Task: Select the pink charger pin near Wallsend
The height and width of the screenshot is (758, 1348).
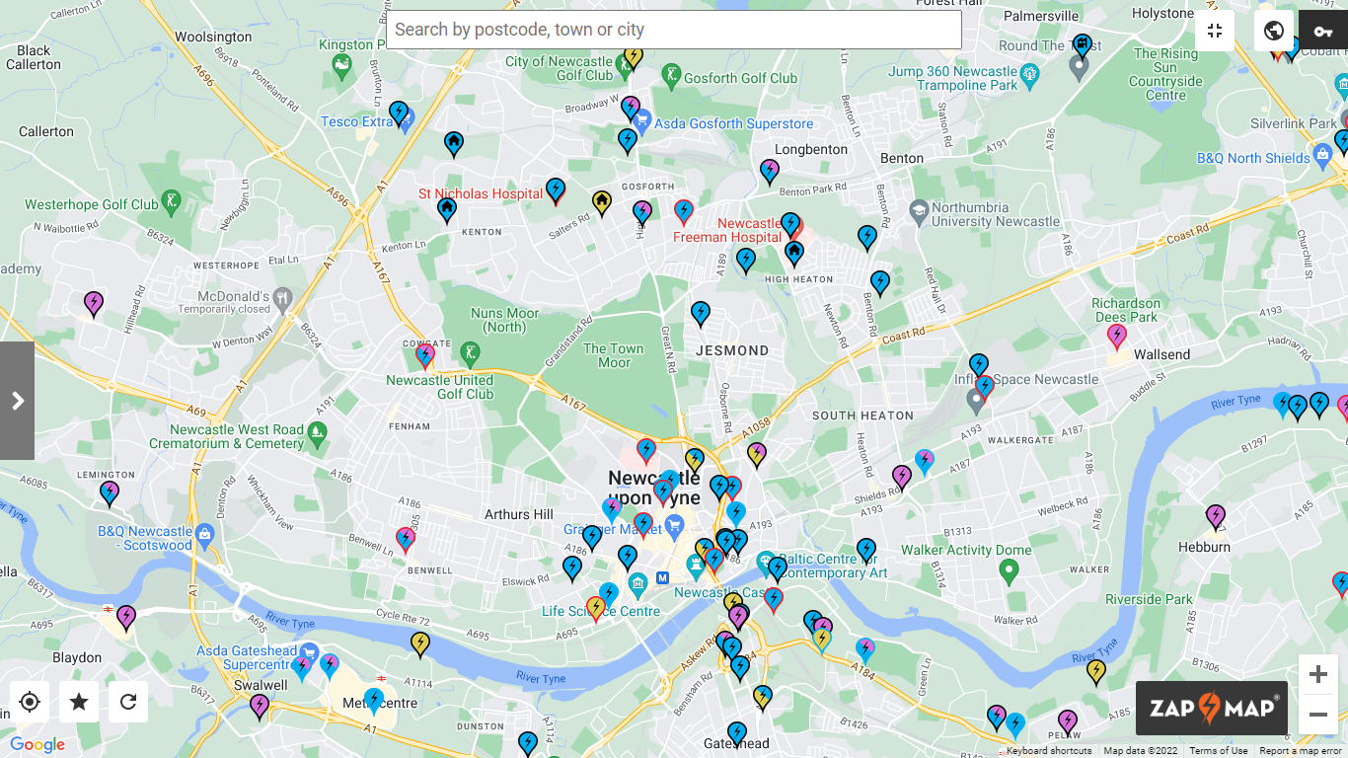Action: coord(1116,336)
